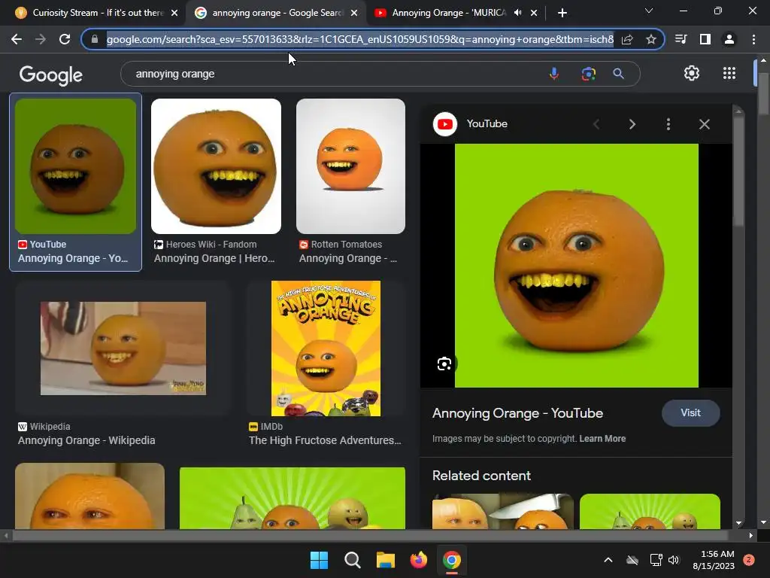Viewport: 770px width, 578px height.
Task: Open related content knife image
Action: point(503,511)
